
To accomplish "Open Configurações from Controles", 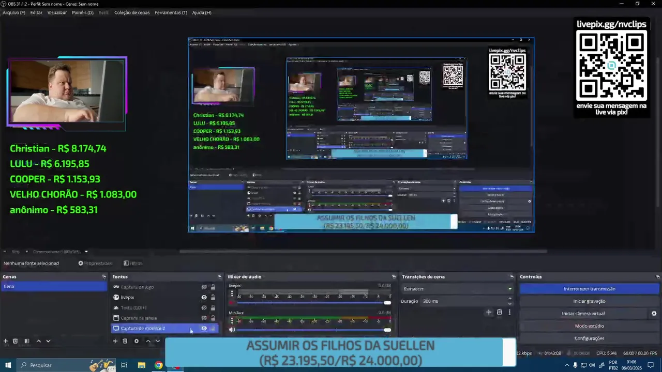I will 589,338.
